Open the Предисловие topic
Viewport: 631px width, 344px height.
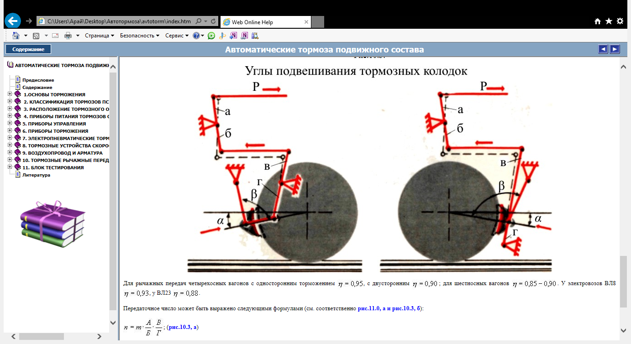click(x=38, y=80)
